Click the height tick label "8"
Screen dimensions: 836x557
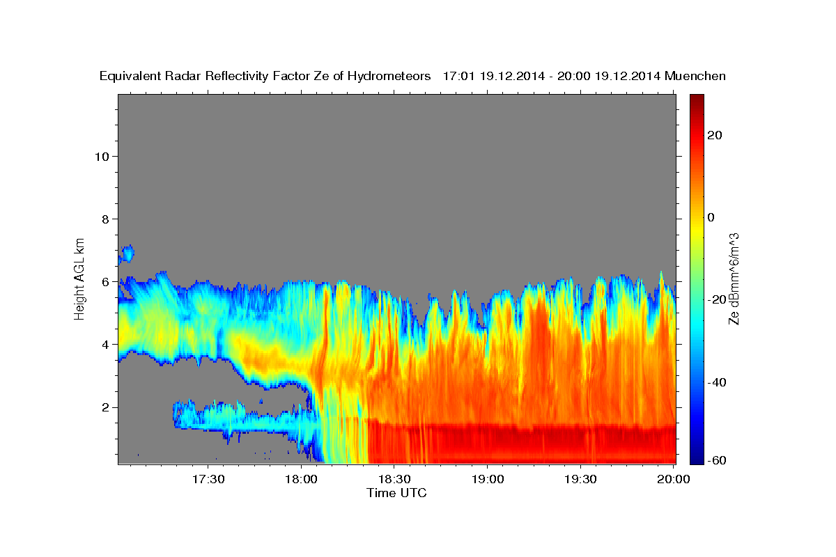tap(106, 219)
